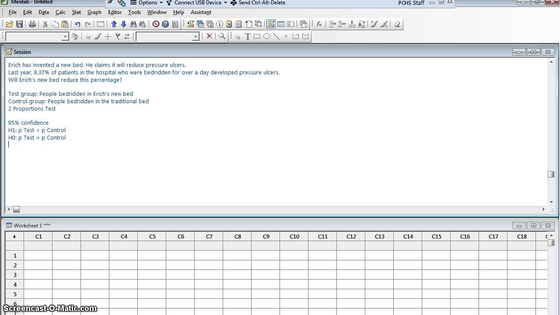Open Find using the binoculars icon

[133, 24]
